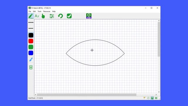
Task: Open the Resources menu
Action: click(x=47, y=11)
